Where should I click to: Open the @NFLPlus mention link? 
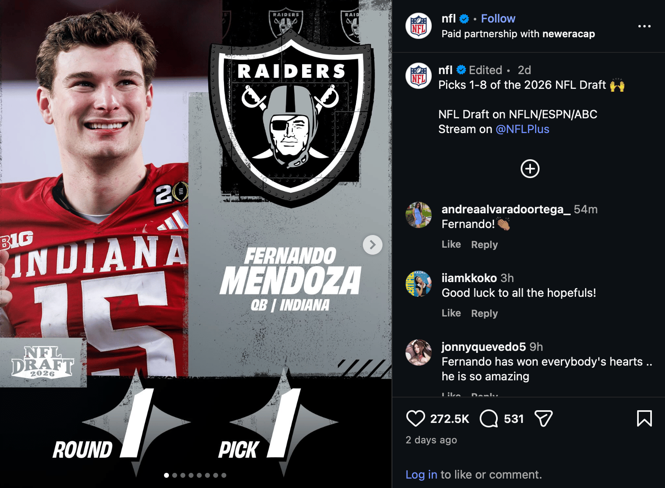[x=522, y=129]
